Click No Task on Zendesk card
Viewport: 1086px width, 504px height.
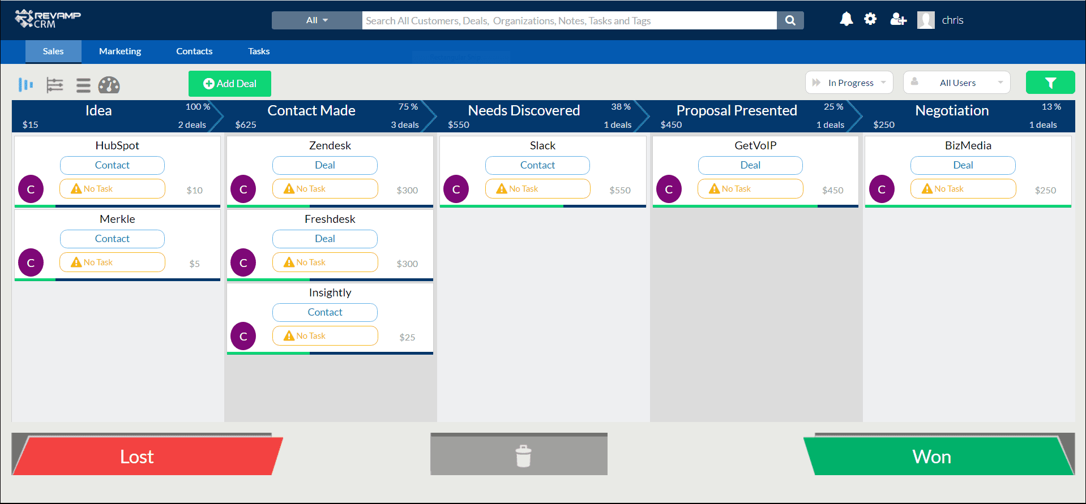[325, 189]
